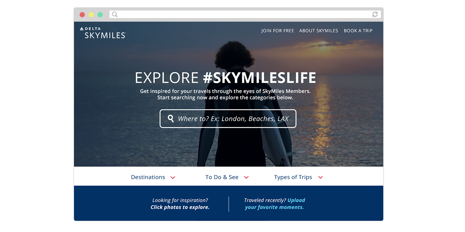This screenshot has width=465, height=232.
Task: Click the yellow window minimize button
Action: click(x=91, y=15)
